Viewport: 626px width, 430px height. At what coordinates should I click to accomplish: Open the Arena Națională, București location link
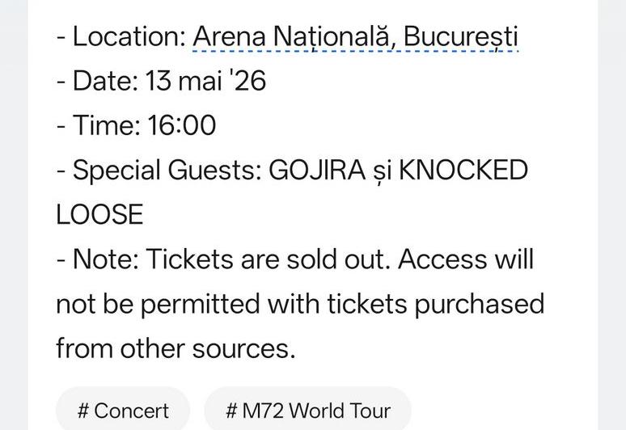coord(355,37)
